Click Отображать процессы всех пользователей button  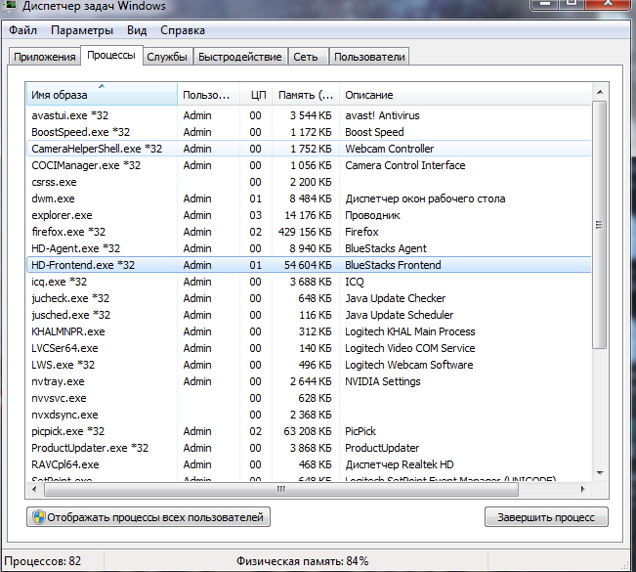coord(148,517)
